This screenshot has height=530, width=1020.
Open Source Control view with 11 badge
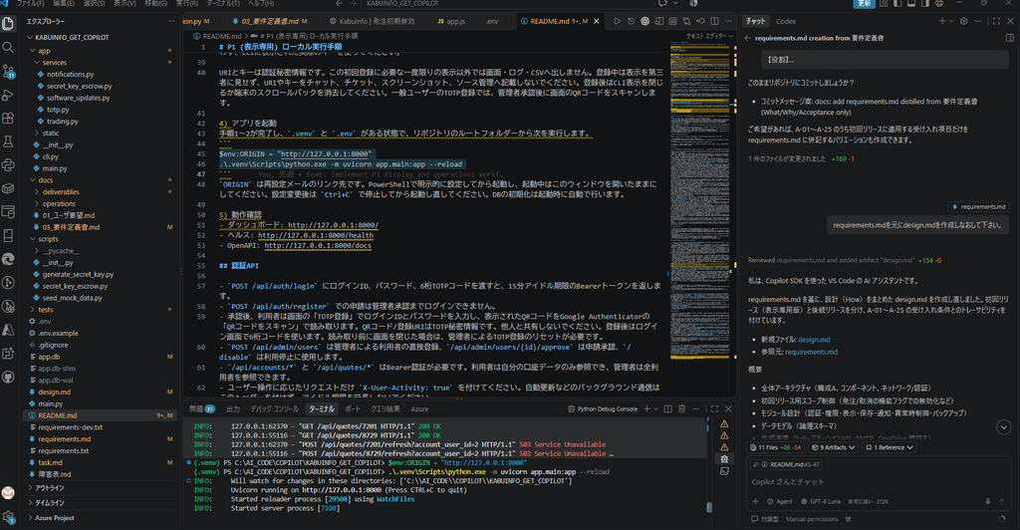tap(8, 71)
